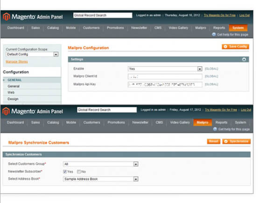Open the CMS menu in the top panel
259x203 pixels.
coord(158,28)
